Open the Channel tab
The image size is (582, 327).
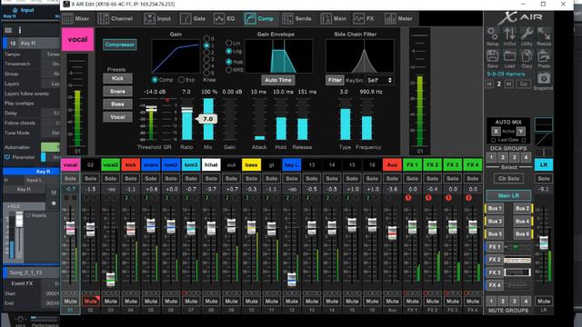[x=115, y=18]
